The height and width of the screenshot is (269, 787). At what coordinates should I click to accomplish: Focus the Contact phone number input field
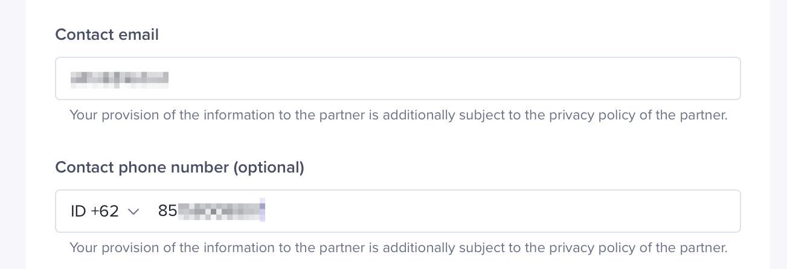(x=441, y=211)
